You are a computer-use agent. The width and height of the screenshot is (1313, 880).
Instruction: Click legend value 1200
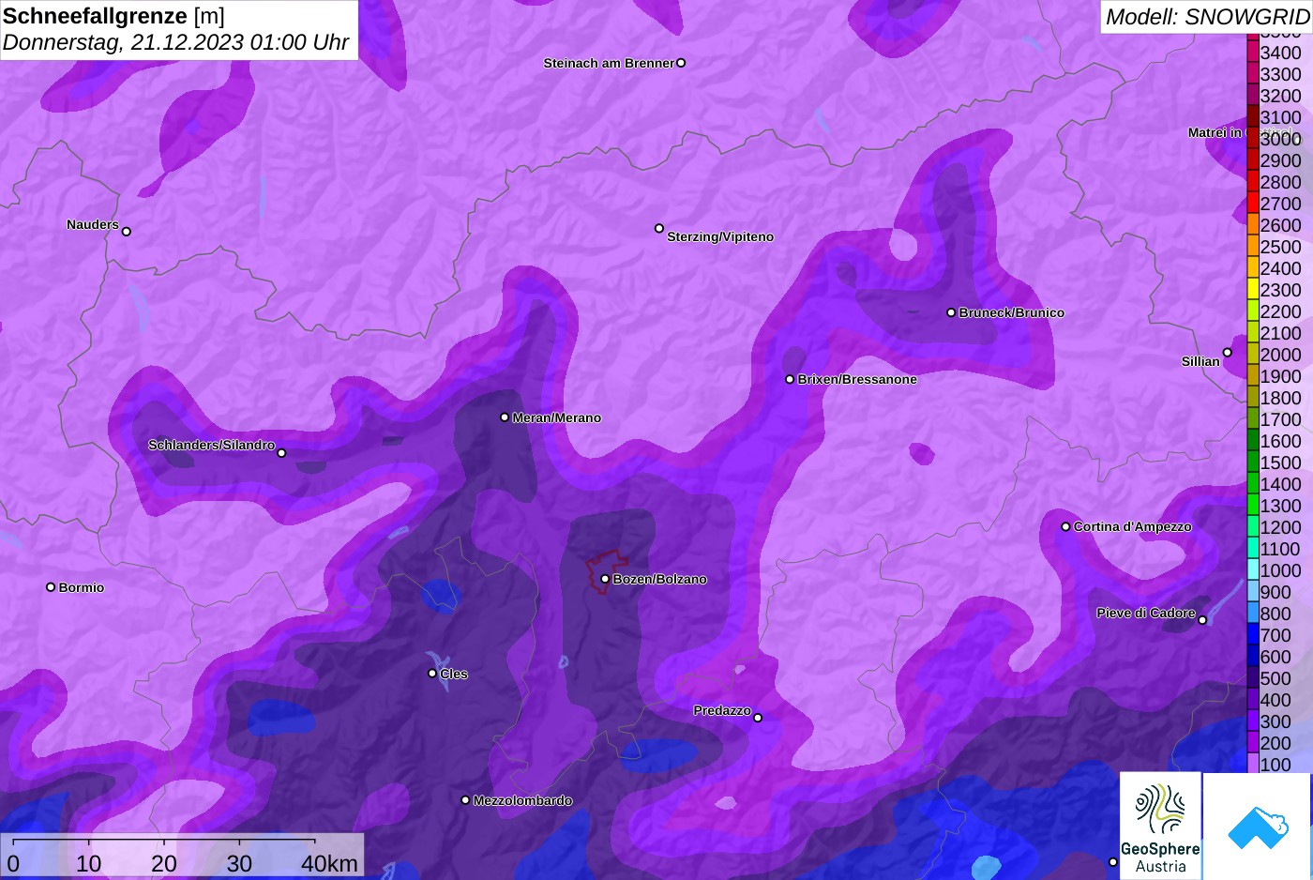[x=1280, y=527]
